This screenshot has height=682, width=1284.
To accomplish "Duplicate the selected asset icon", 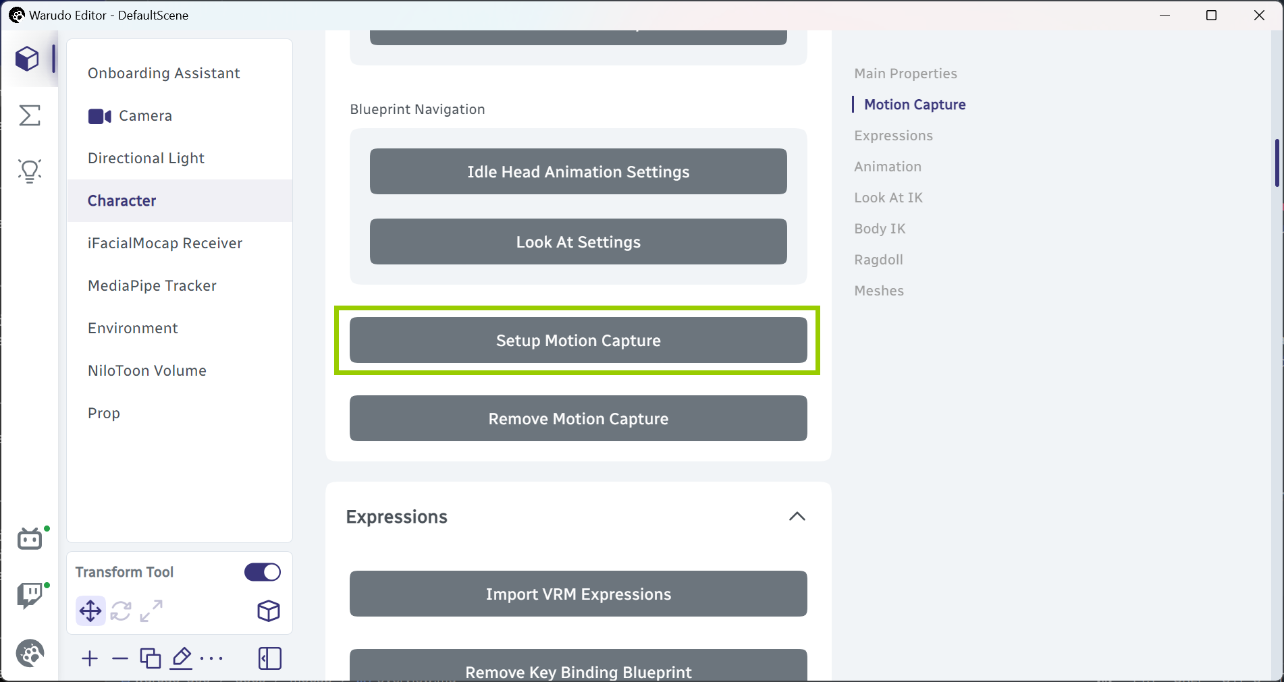I will (x=150, y=658).
